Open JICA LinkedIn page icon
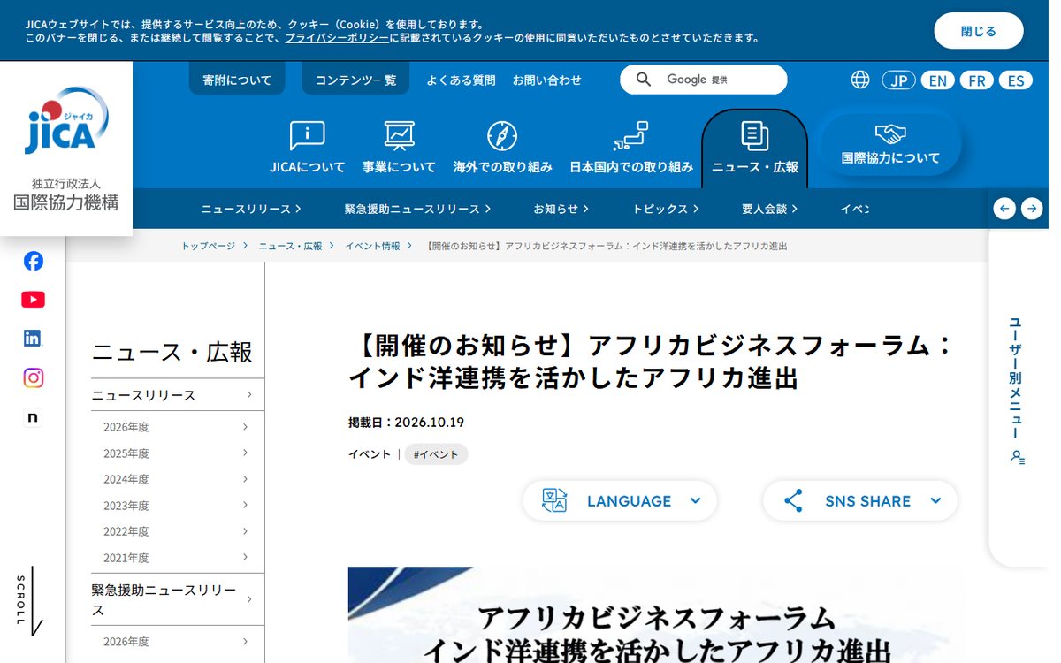The width and height of the screenshot is (1061, 663). [33, 338]
